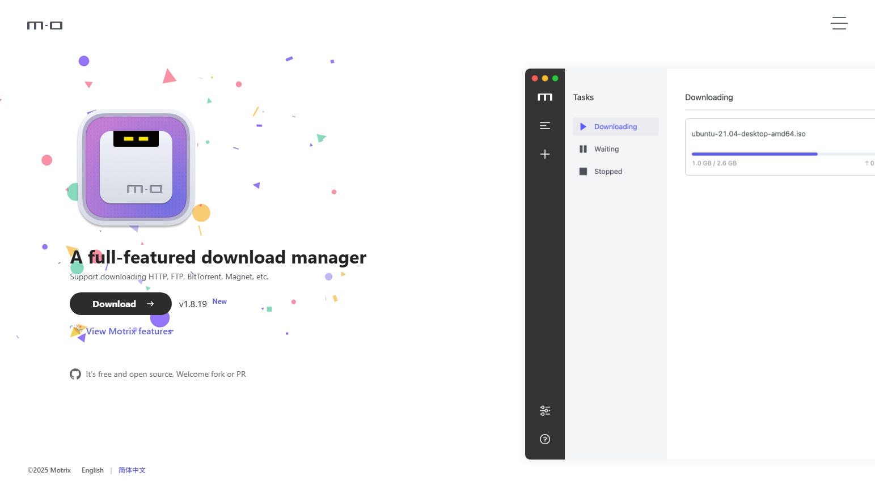Image resolution: width=875 pixels, height=489 pixels.
Task: Select the English language link
Action: pyautogui.click(x=92, y=470)
